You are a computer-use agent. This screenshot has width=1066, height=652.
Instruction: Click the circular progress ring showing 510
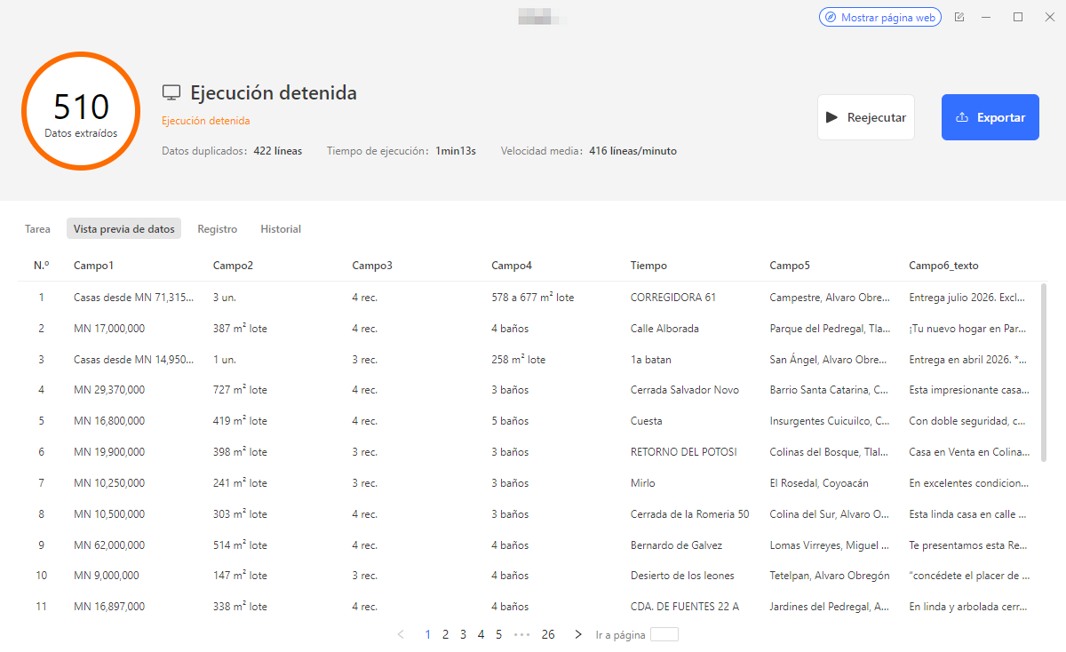pos(81,110)
